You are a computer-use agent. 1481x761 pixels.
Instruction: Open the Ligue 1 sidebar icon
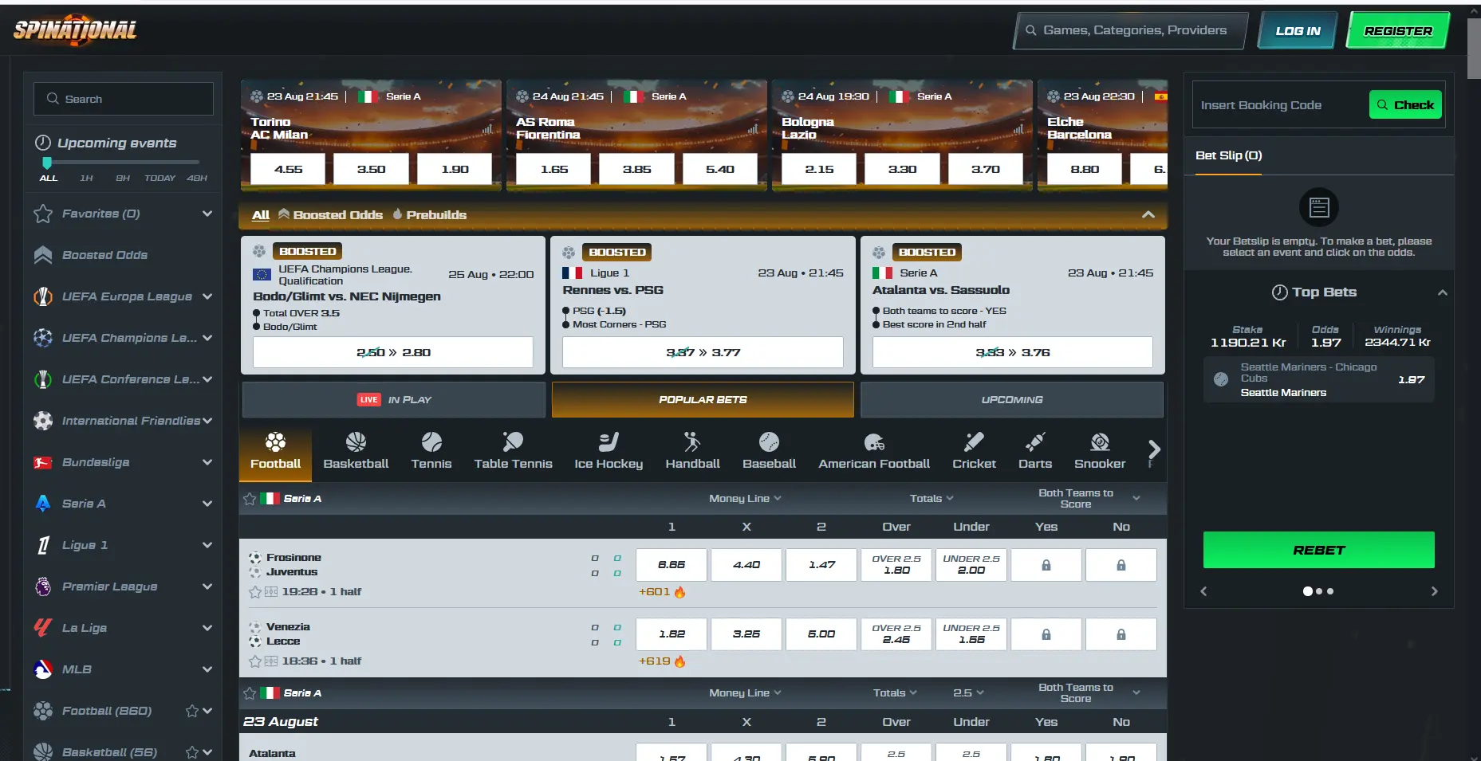pyautogui.click(x=43, y=545)
